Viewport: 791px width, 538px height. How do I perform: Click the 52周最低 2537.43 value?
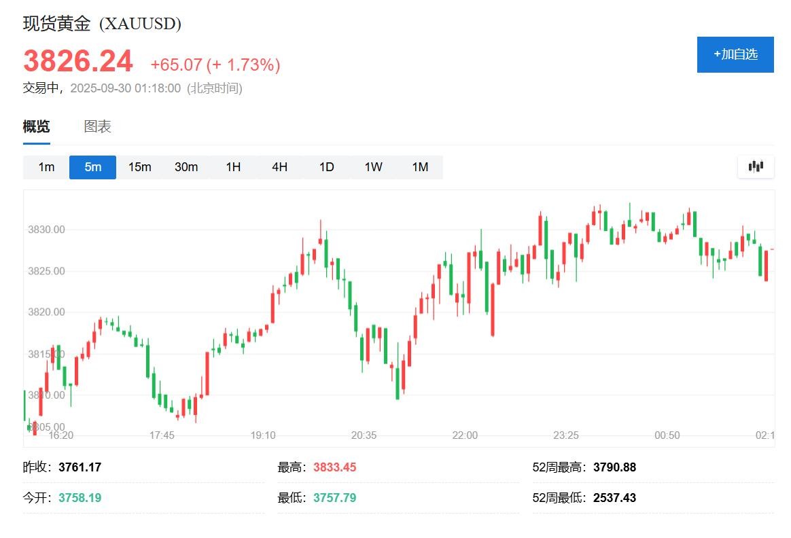pyautogui.click(x=614, y=498)
